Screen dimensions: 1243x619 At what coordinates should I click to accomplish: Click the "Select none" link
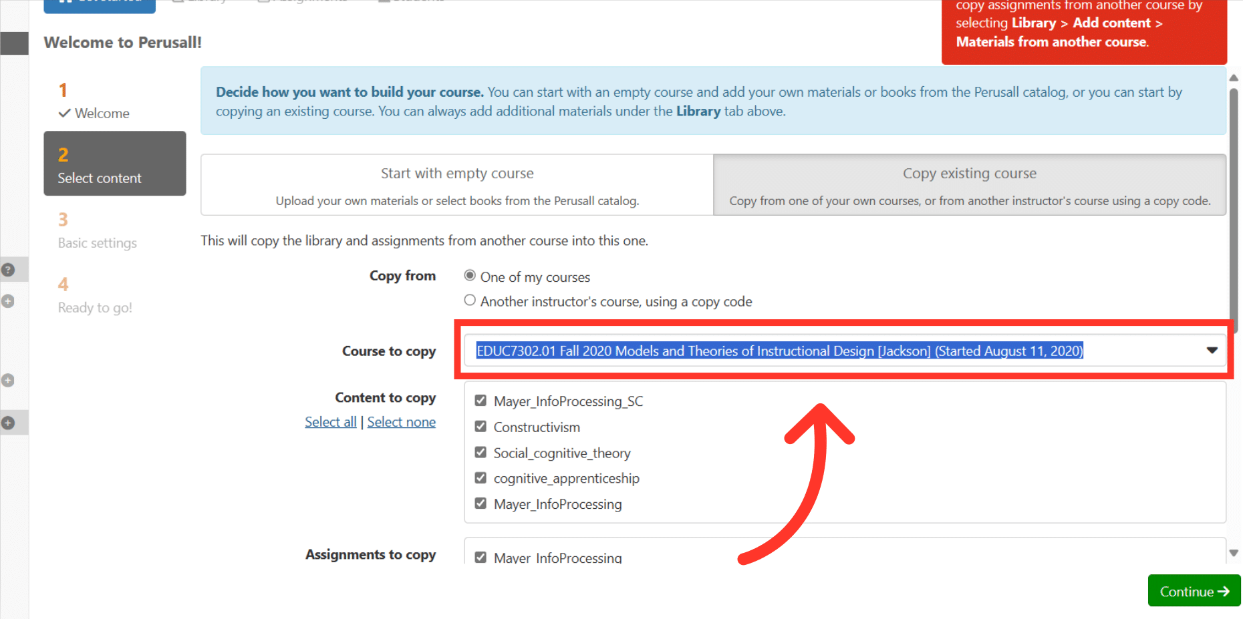[401, 421]
